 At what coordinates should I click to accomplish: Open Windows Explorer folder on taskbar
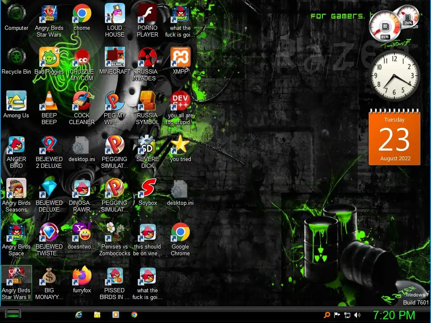pos(97,315)
